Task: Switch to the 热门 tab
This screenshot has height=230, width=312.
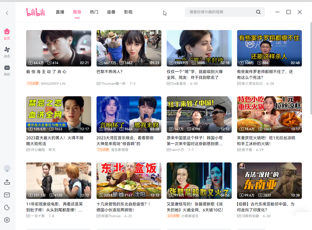Action: (x=94, y=12)
